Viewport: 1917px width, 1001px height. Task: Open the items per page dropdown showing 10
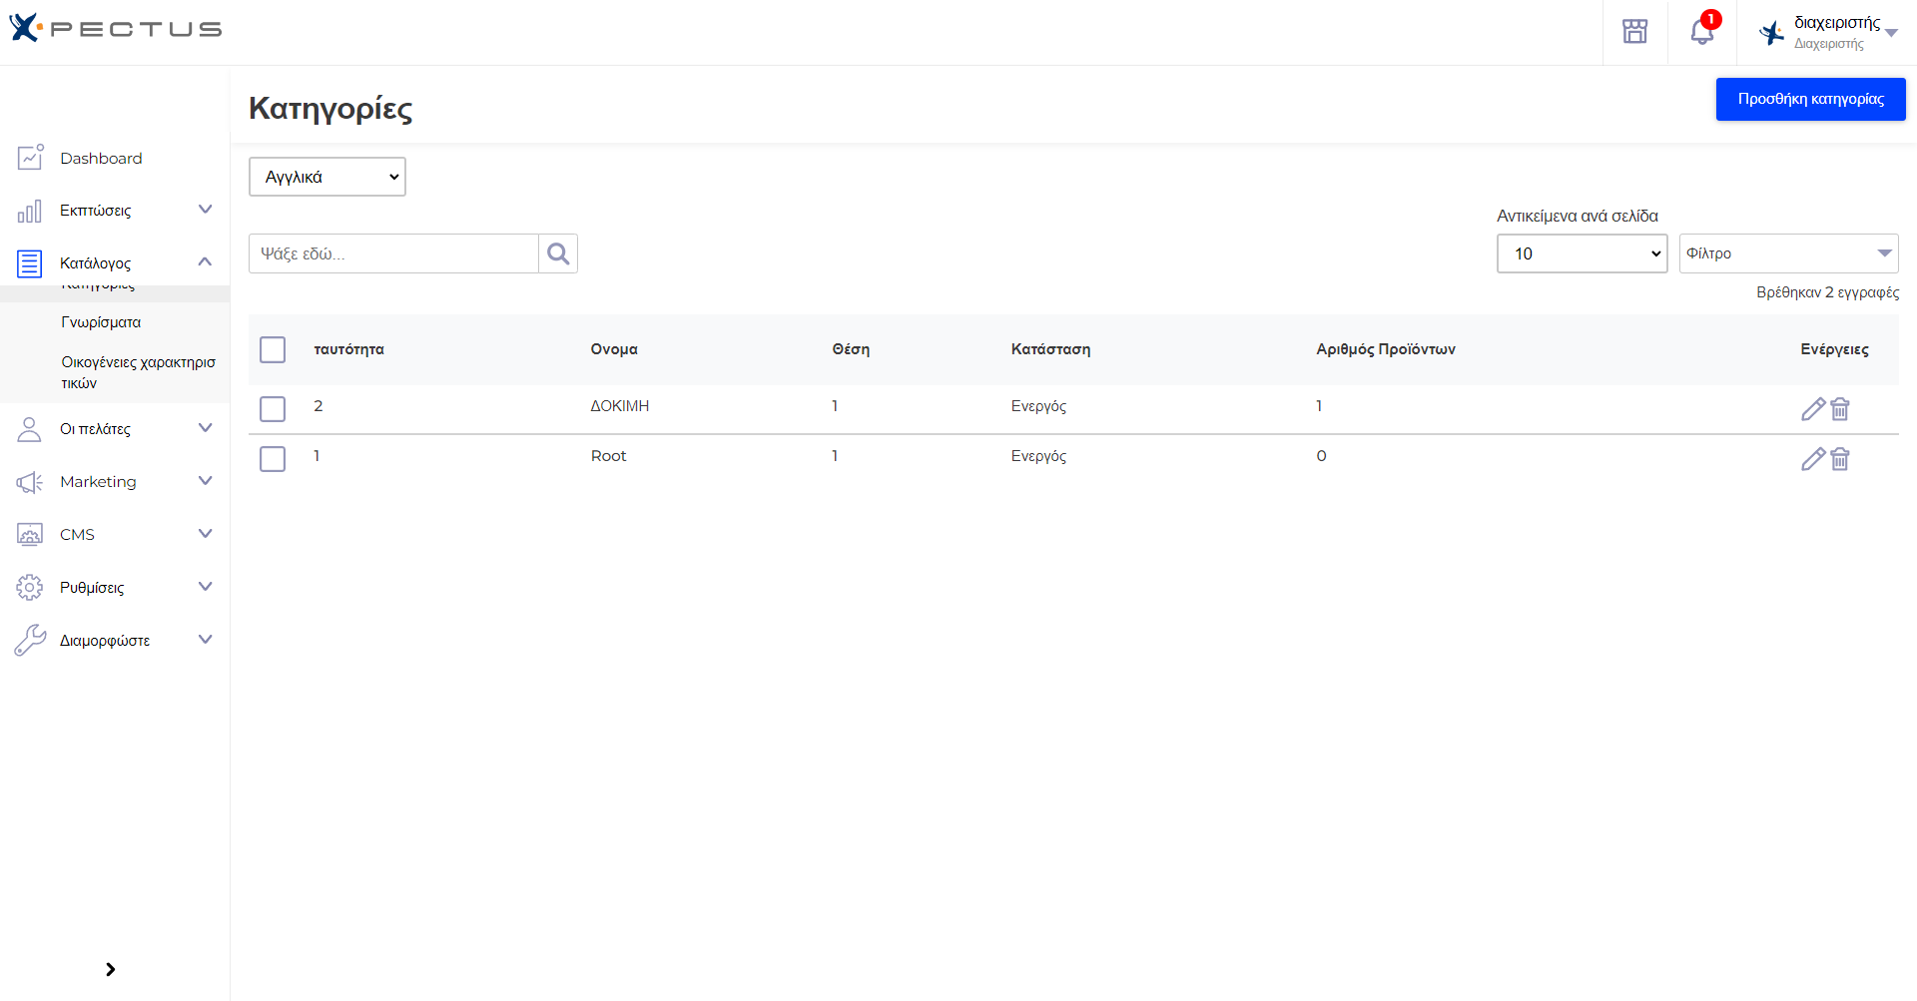tap(1583, 253)
